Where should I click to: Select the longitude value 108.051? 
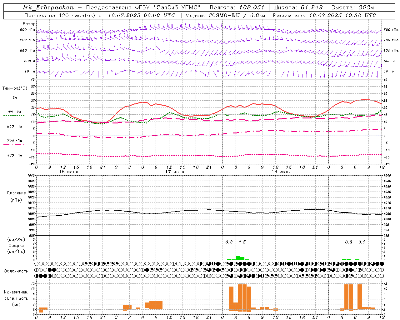(252, 7)
